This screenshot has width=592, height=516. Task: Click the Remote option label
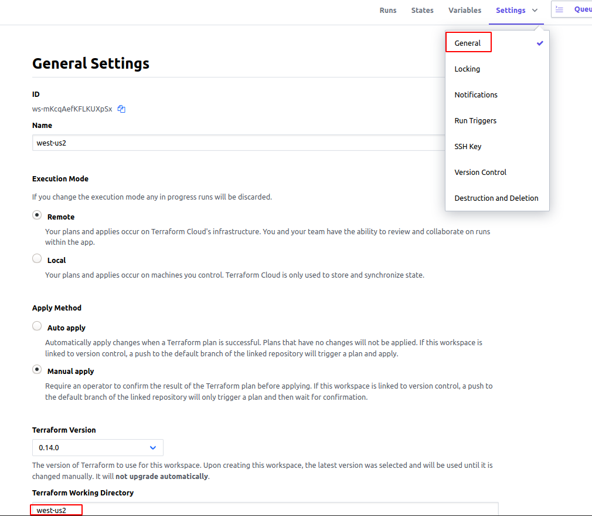pos(61,217)
